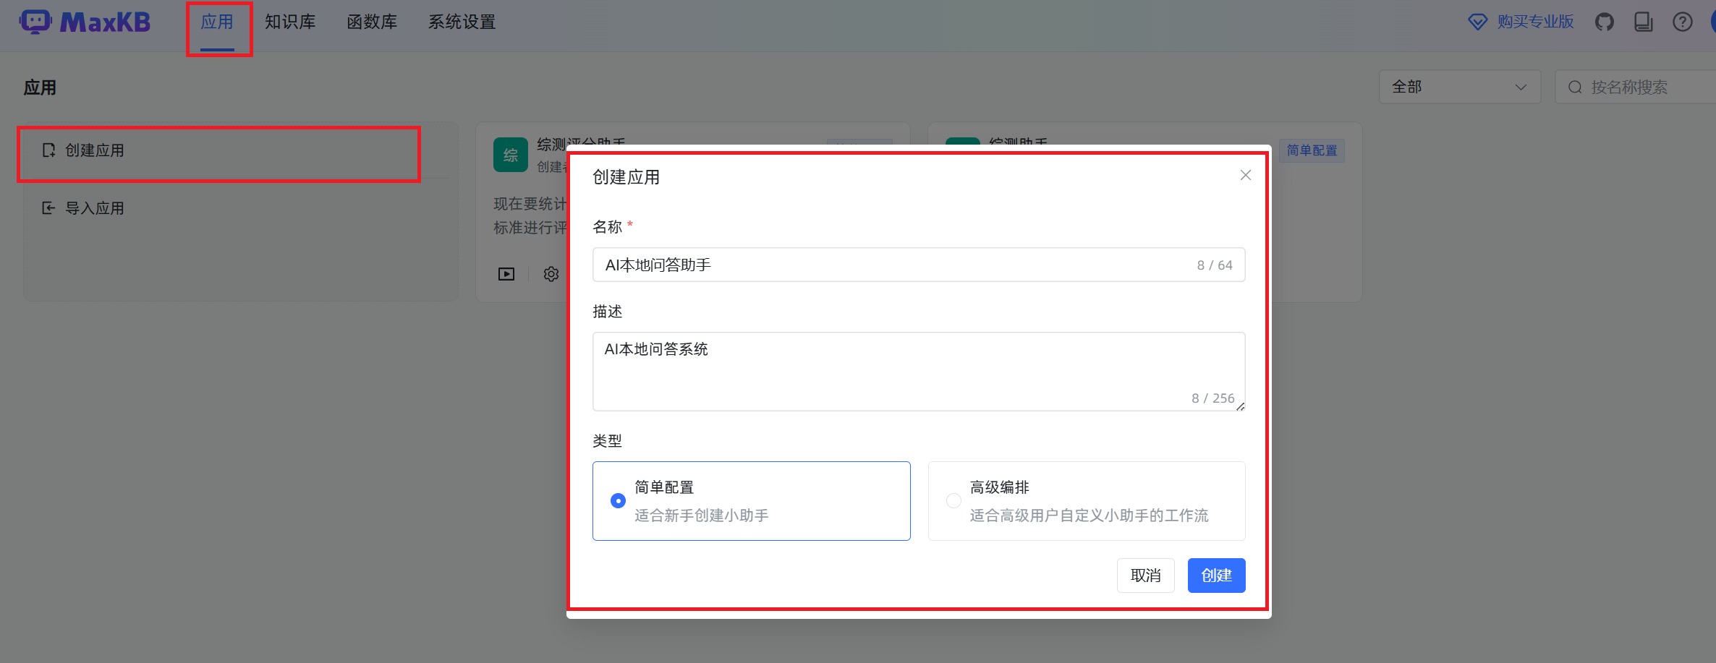Viewport: 1716px width, 663px height.
Task: Open the 全部 filter dropdown
Action: [x=1460, y=86]
